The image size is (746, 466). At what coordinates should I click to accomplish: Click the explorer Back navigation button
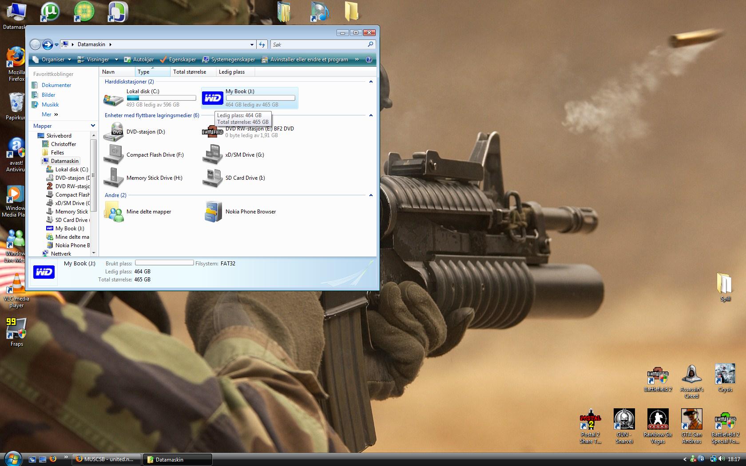35,44
